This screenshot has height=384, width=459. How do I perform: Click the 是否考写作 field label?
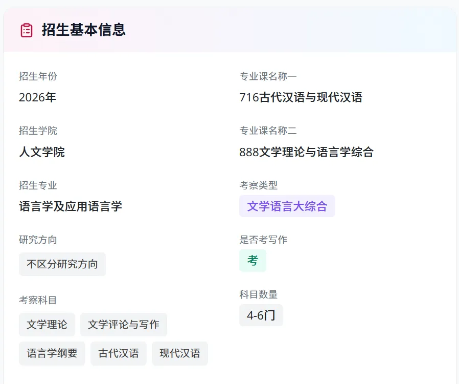(x=263, y=240)
